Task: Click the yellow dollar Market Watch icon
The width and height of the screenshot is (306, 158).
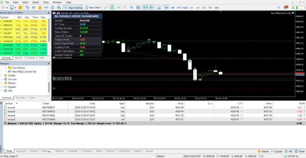Action: (x=20, y=7)
